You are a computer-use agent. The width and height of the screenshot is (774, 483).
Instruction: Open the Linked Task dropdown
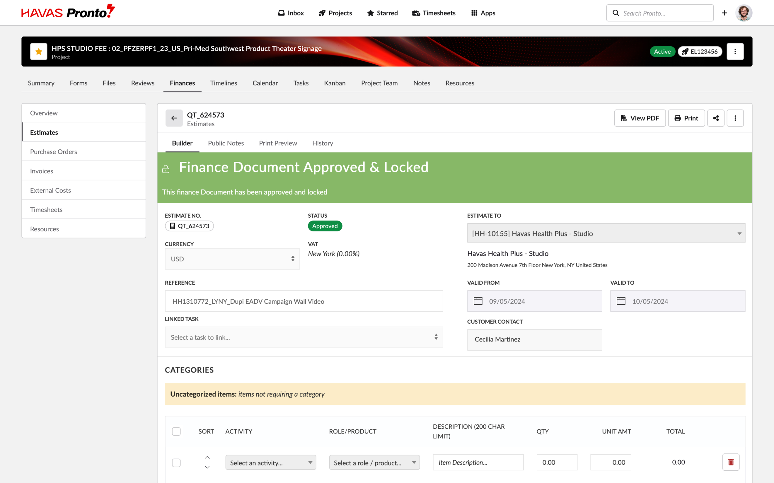click(x=304, y=337)
